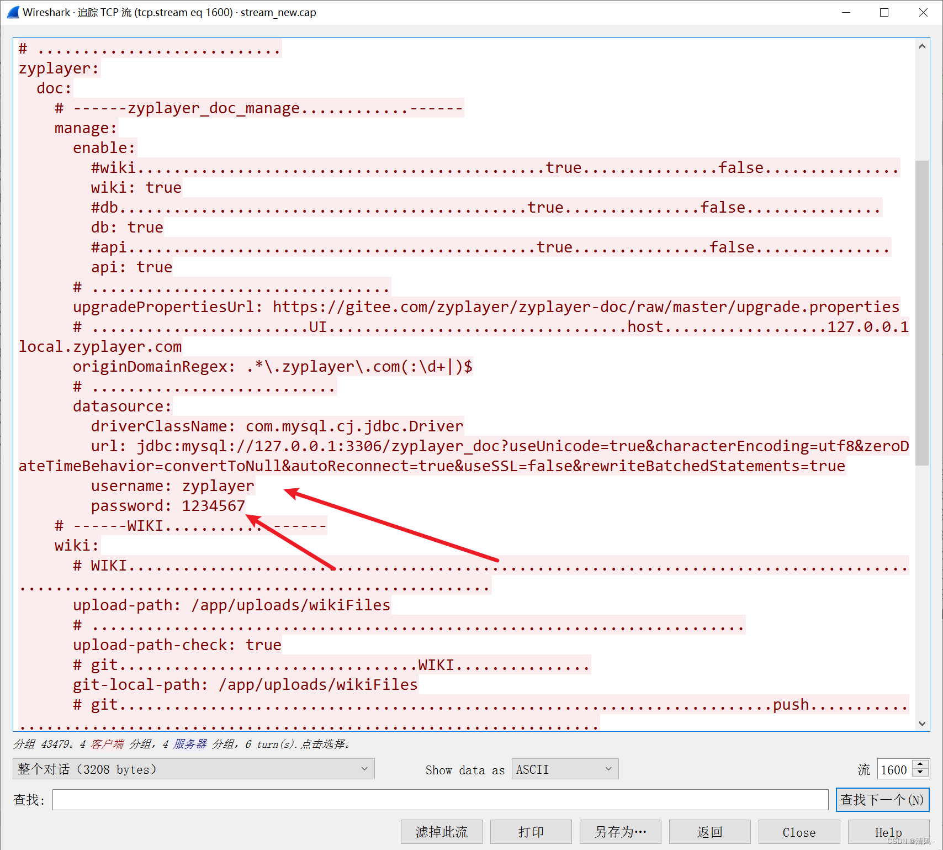
Task: Click the 'db: true' line
Action: click(127, 228)
